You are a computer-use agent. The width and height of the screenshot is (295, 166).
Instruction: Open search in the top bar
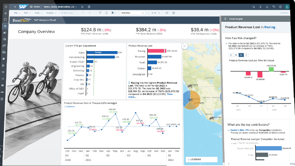[253, 7]
